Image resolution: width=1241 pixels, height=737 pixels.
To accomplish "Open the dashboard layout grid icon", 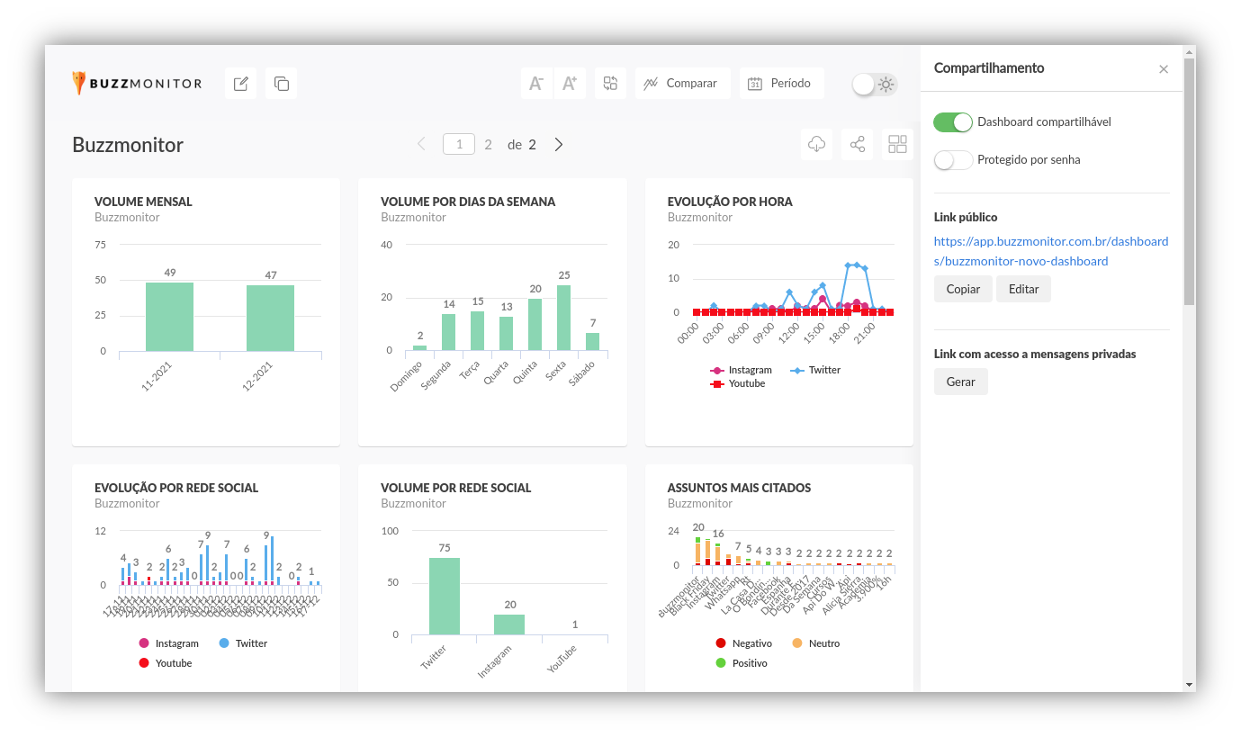I will tap(897, 145).
